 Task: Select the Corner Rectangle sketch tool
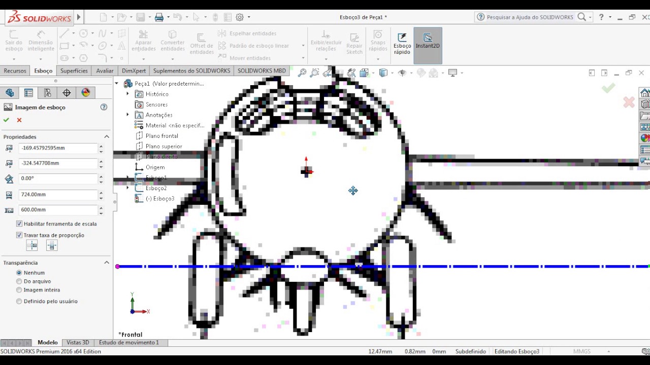tap(64, 46)
